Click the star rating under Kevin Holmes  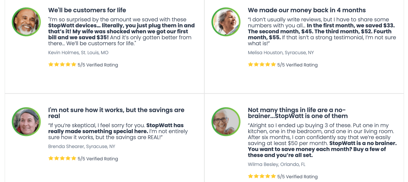tap(62, 65)
